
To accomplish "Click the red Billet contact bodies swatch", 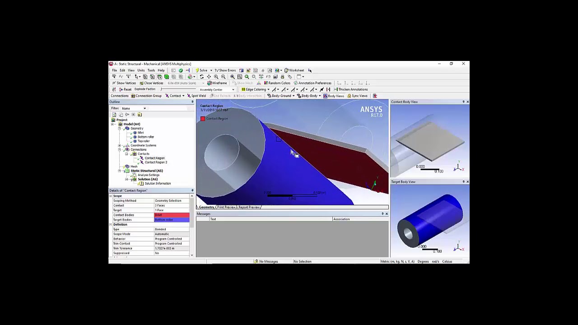I will coord(172,215).
